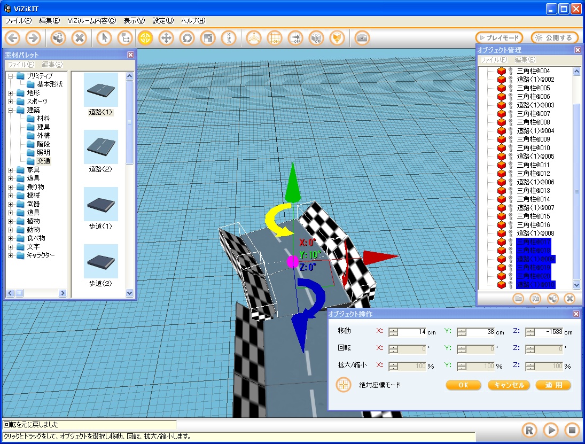Select the arrow pointer selection tool
585x444 pixels.
104,38
